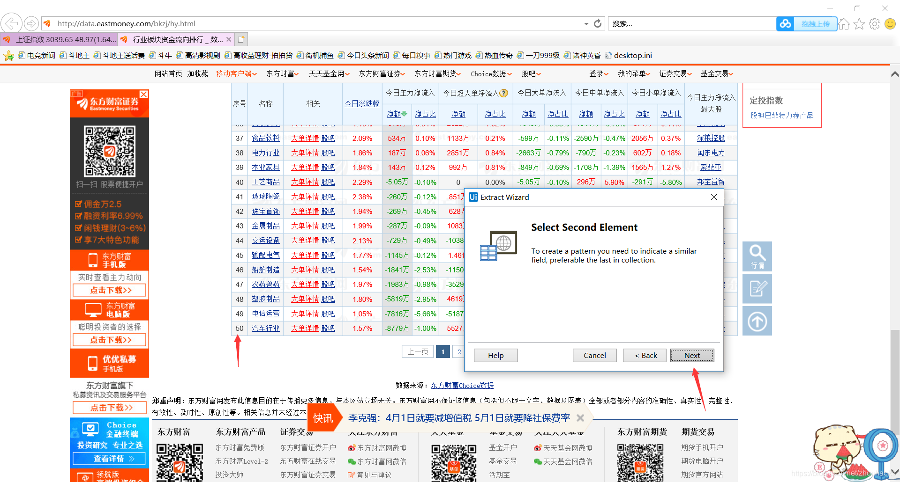Viewport: 900px width, 482px height.
Task: Click the yellow smiley feedback icon
Action: (x=890, y=24)
